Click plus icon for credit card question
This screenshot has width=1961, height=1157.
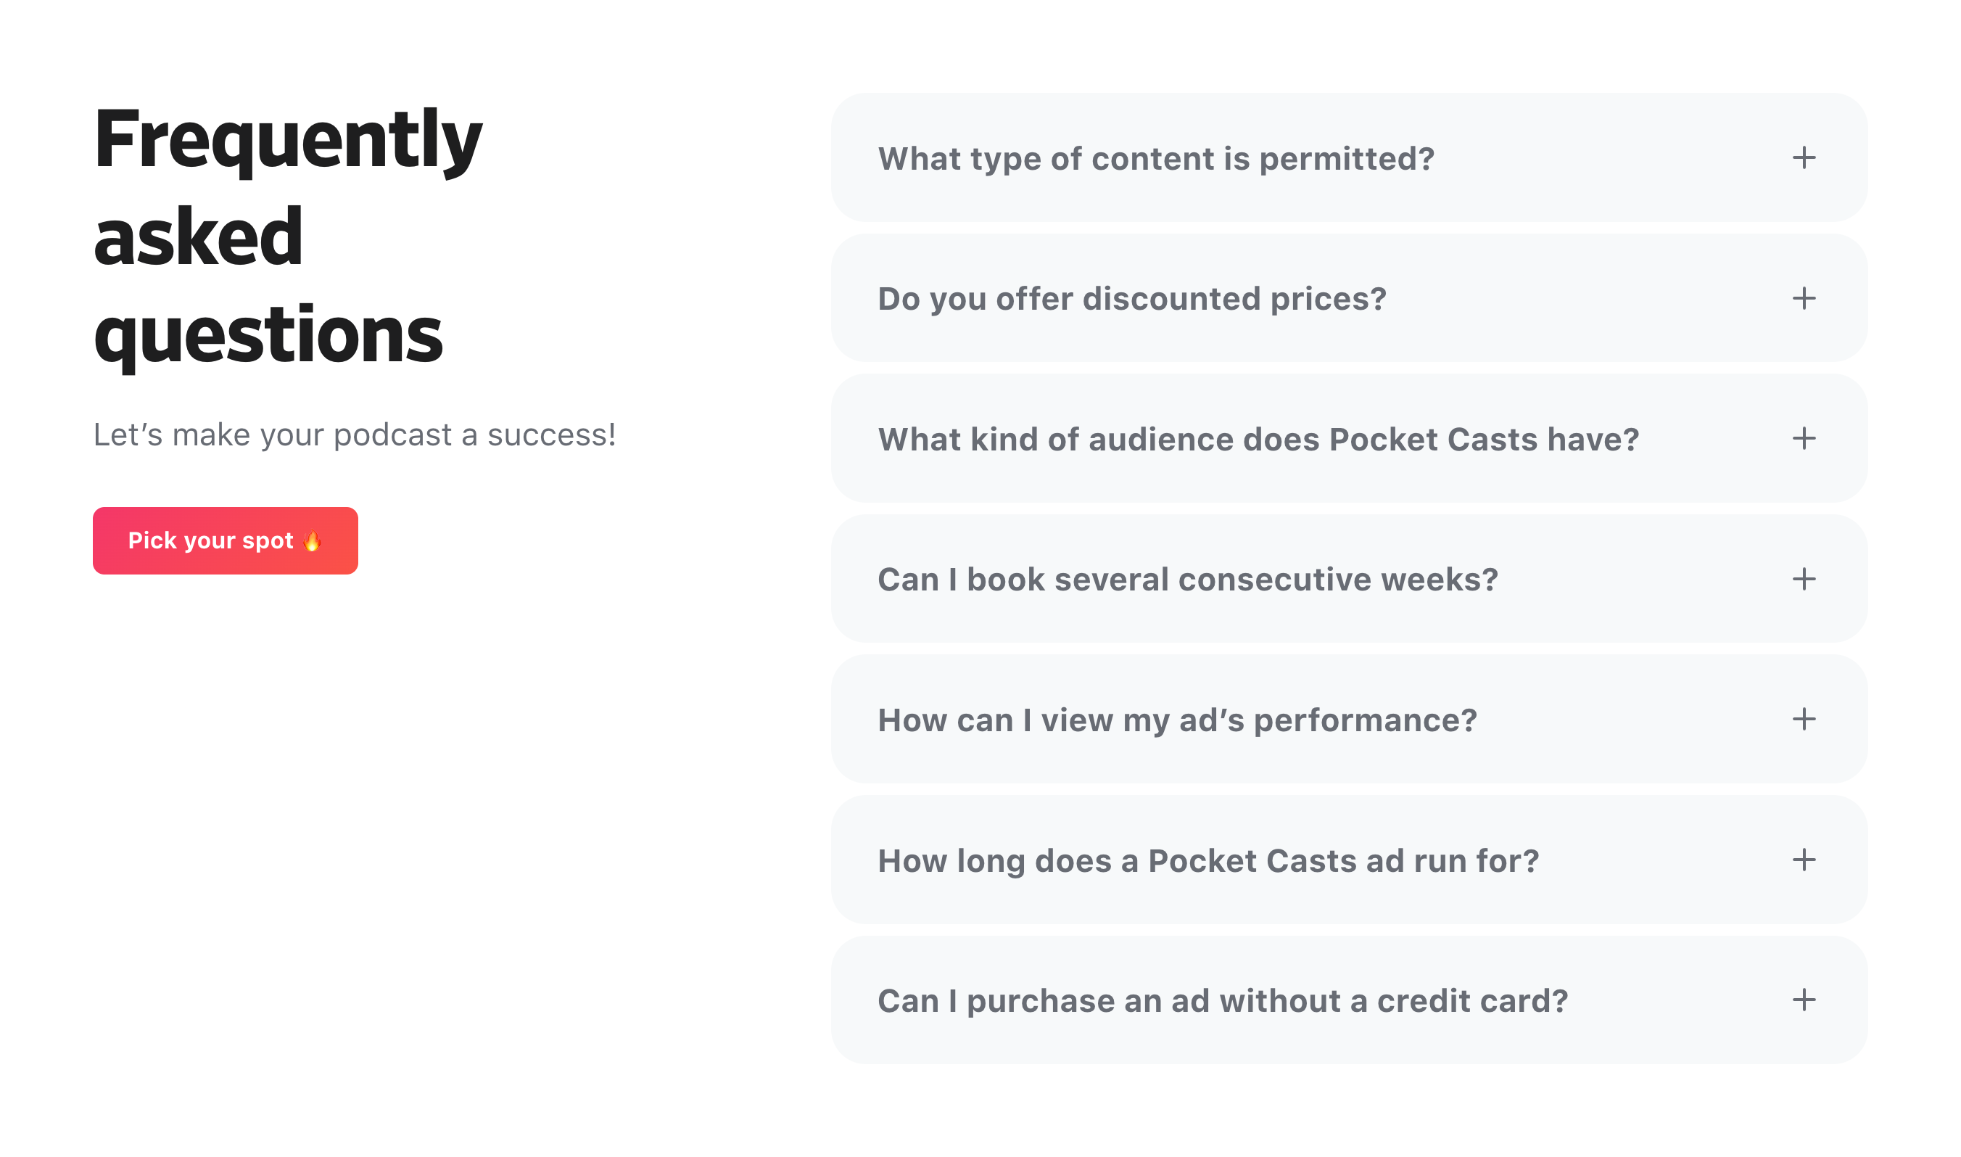[x=1803, y=1000]
